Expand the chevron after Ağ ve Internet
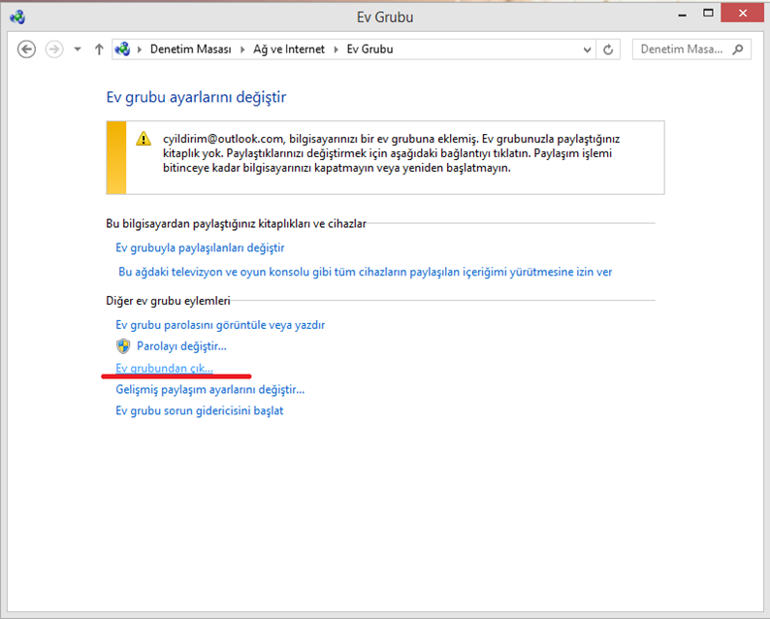This screenshot has width=770, height=619. pos(337,49)
